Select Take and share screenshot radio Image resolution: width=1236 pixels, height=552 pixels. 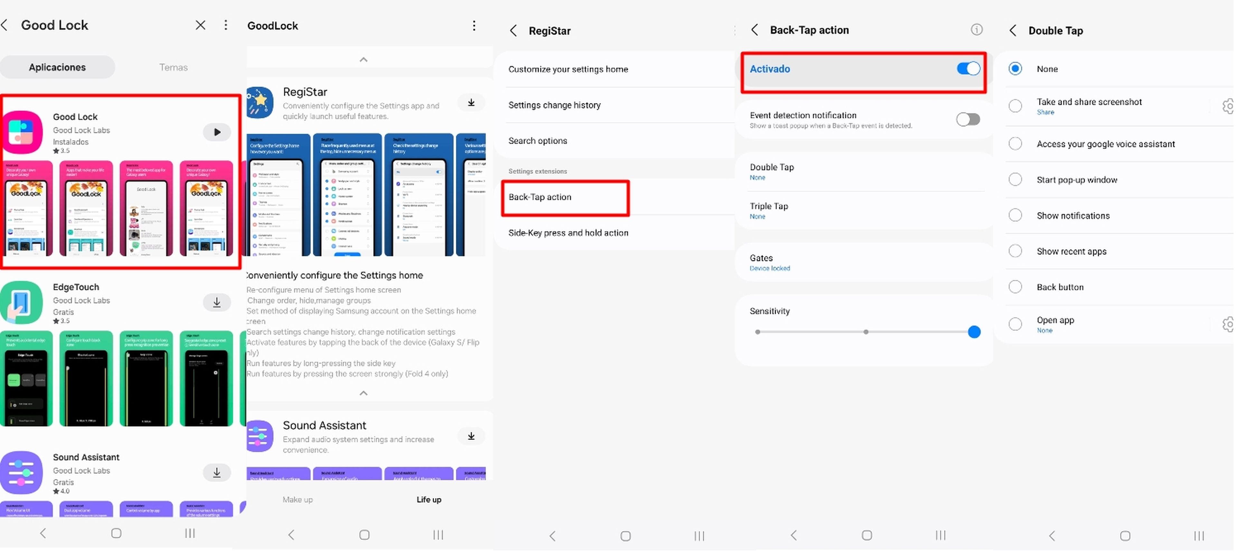click(1015, 106)
